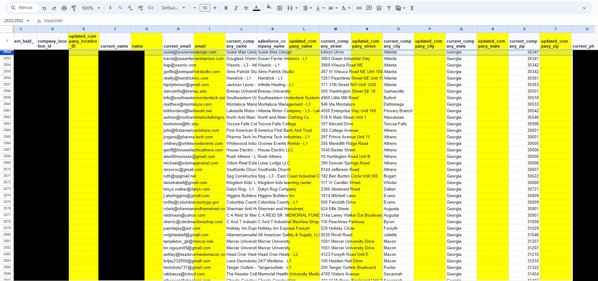This screenshot has height=281, width=598.
Task: Open the 123 more formats menu
Action: (x=150, y=8)
